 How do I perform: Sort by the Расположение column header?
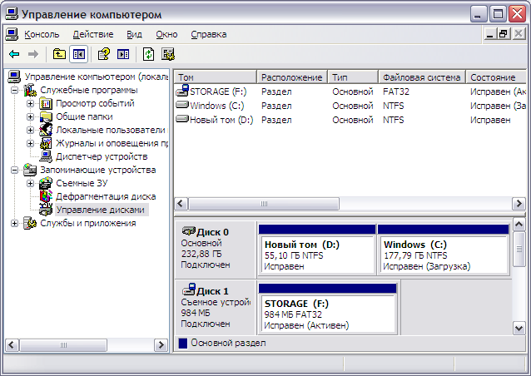click(292, 77)
